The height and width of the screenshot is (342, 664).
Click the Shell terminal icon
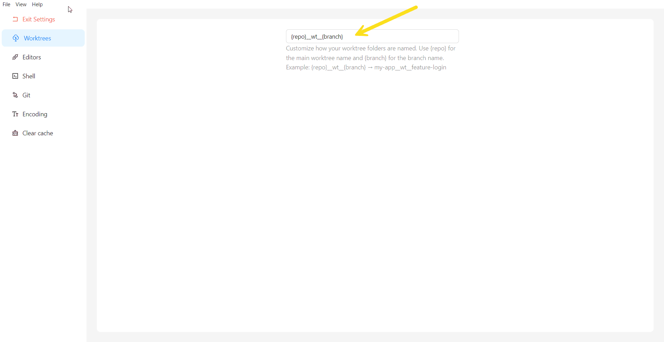pos(15,76)
